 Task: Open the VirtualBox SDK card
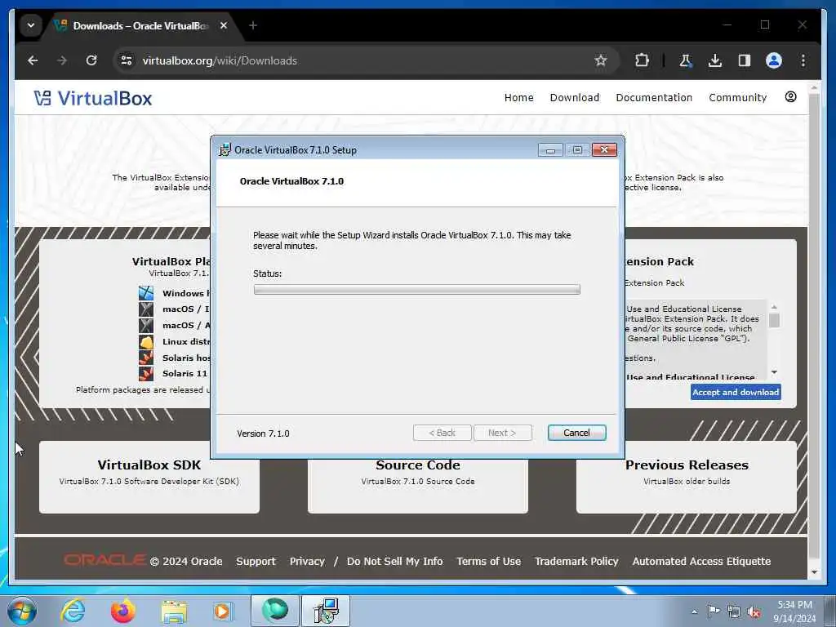[149, 477]
